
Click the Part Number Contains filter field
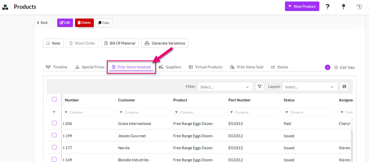coord(254,112)
